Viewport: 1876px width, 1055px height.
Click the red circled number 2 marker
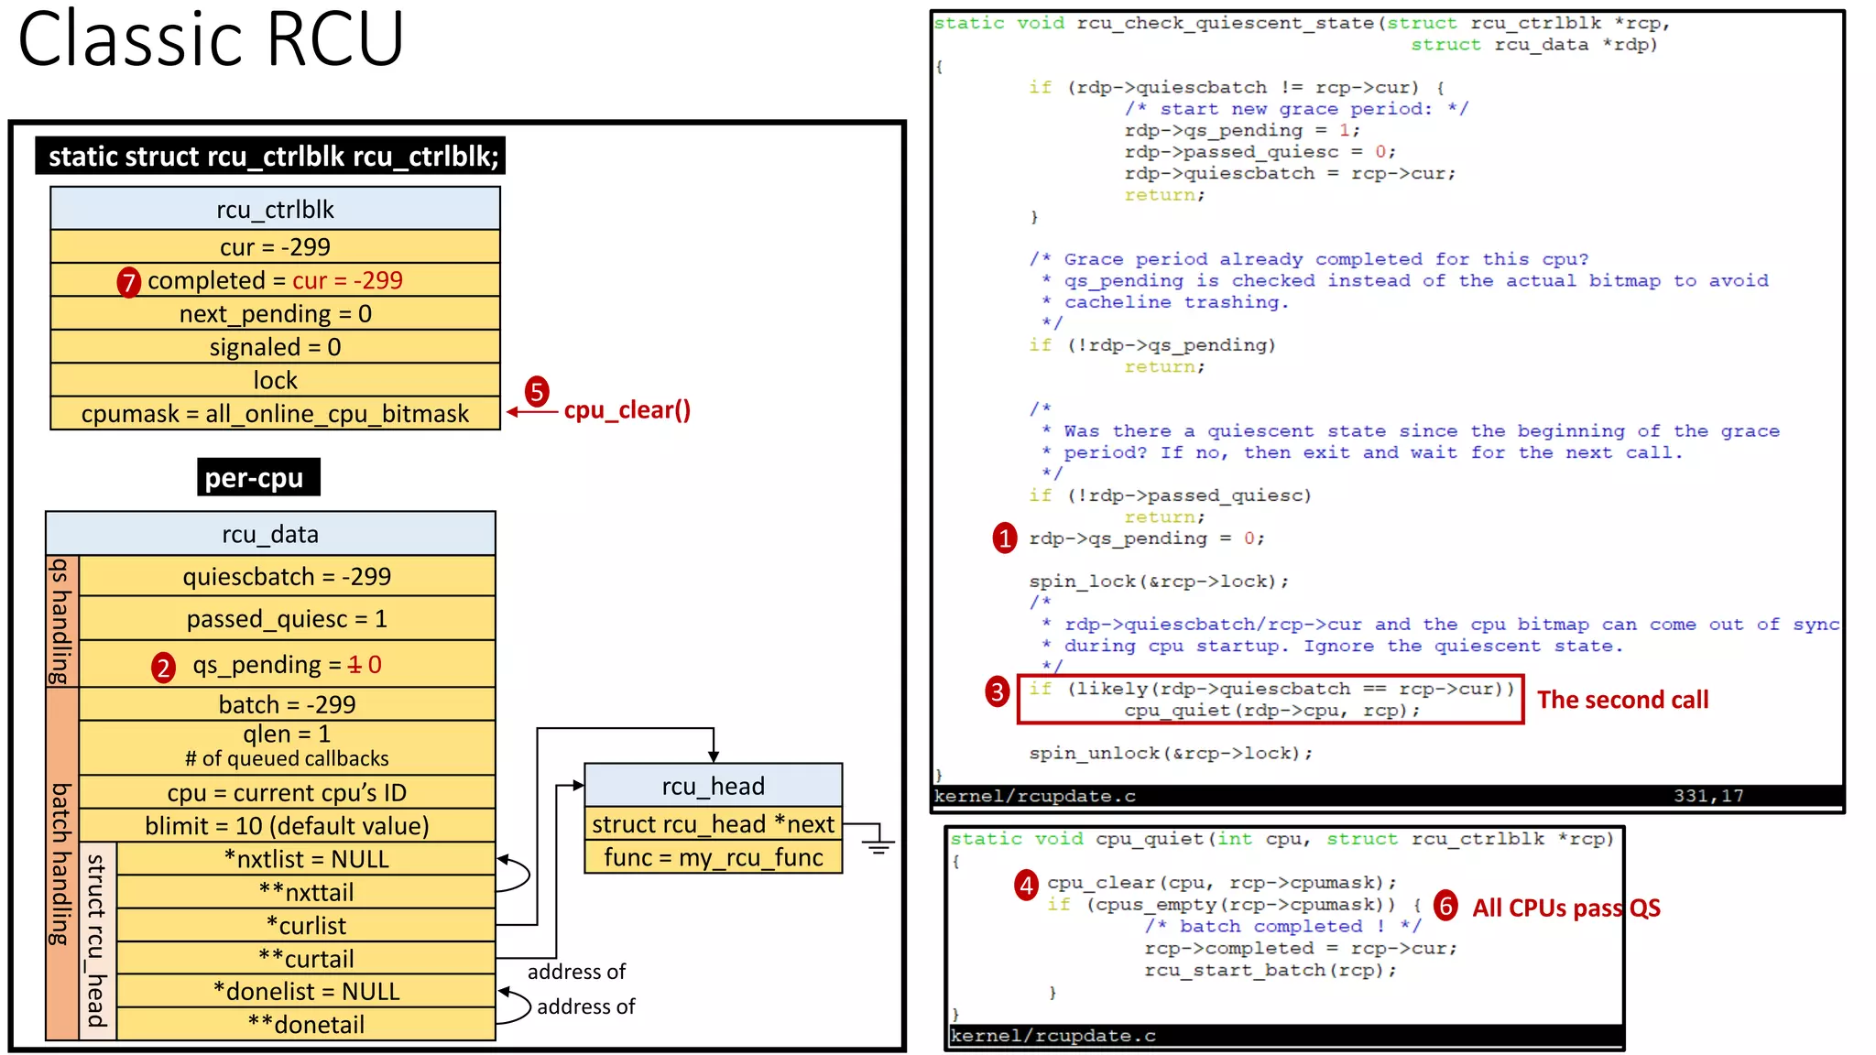click(163, 668)
